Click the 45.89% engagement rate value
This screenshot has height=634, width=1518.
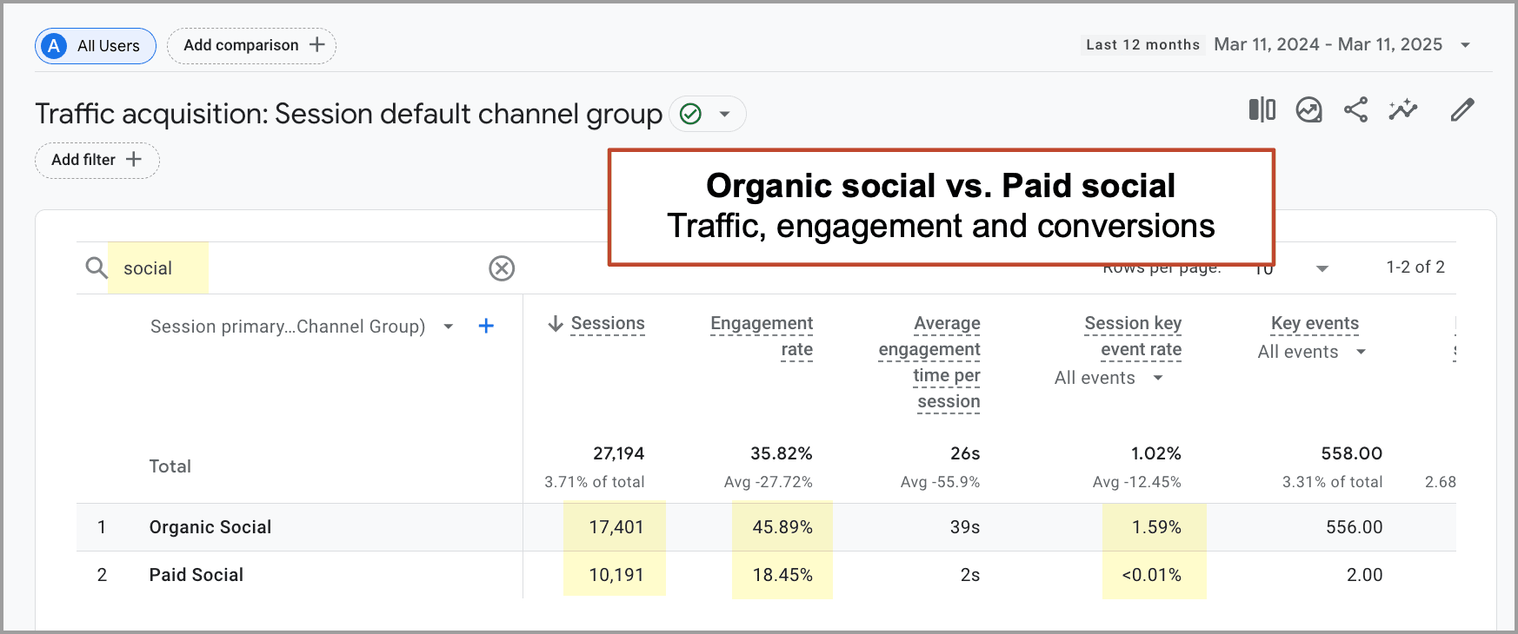tap(782, 527)
